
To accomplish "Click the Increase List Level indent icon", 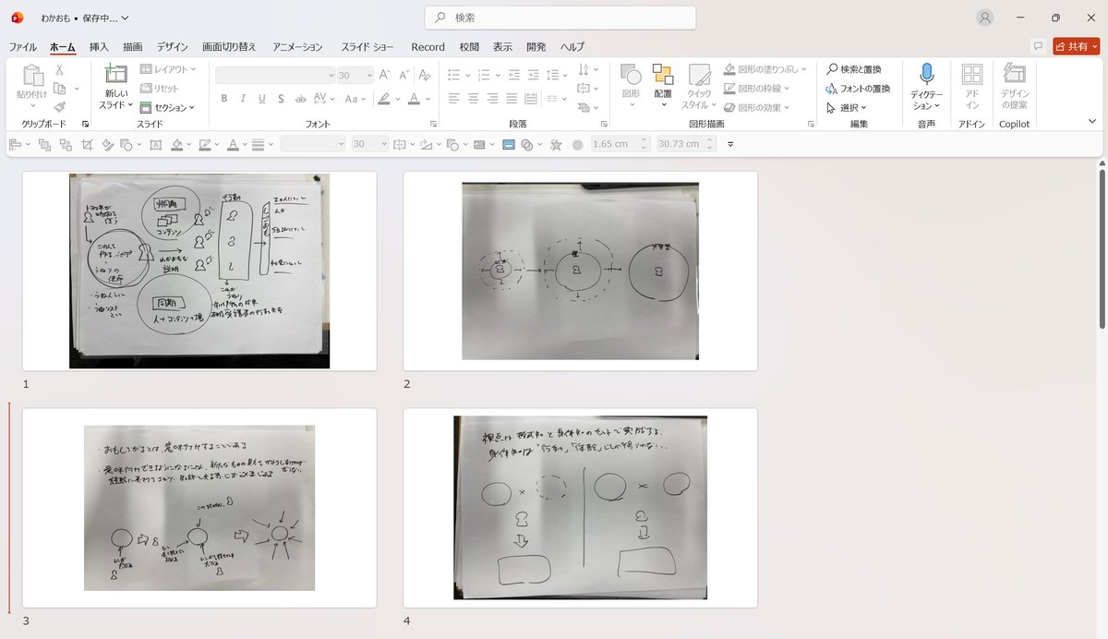I will pos(532,75).
